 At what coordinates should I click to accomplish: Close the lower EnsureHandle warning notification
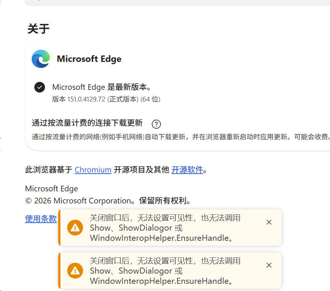coord(269,265)
